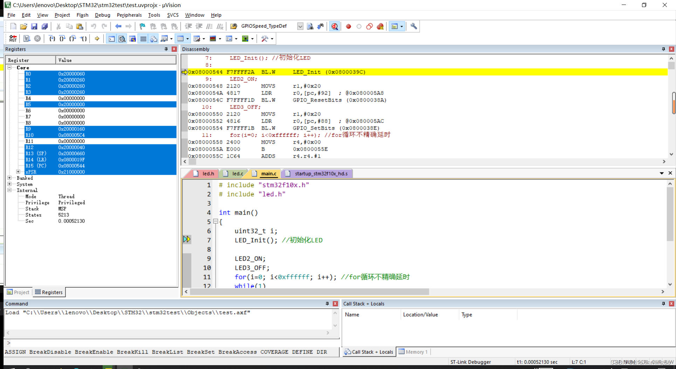Click the Insert Bookmark flag icon
Screen dimensions: 676x369
click(142, 26)
